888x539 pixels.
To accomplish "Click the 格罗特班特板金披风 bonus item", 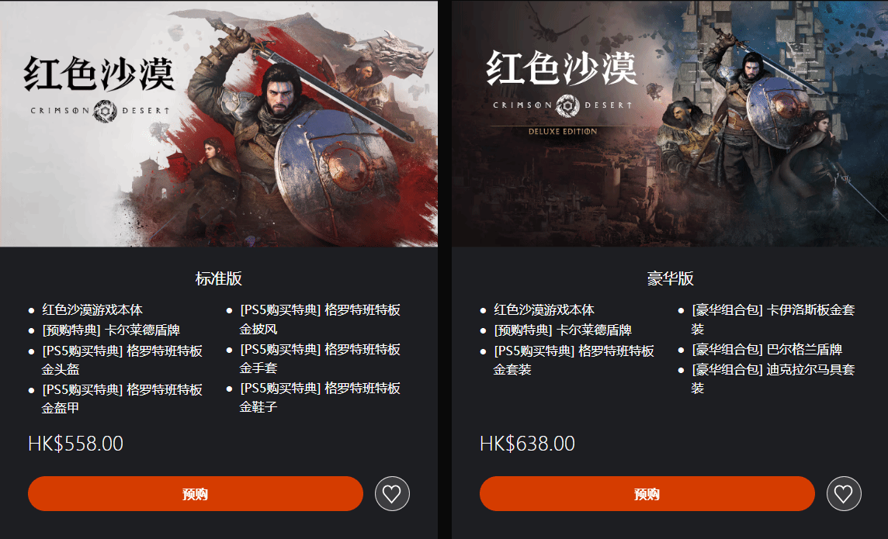I will tap(319, 319).
